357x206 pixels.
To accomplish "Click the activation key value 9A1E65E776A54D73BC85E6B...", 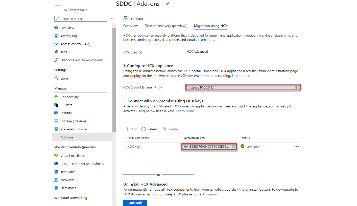I will pos(206,146).
